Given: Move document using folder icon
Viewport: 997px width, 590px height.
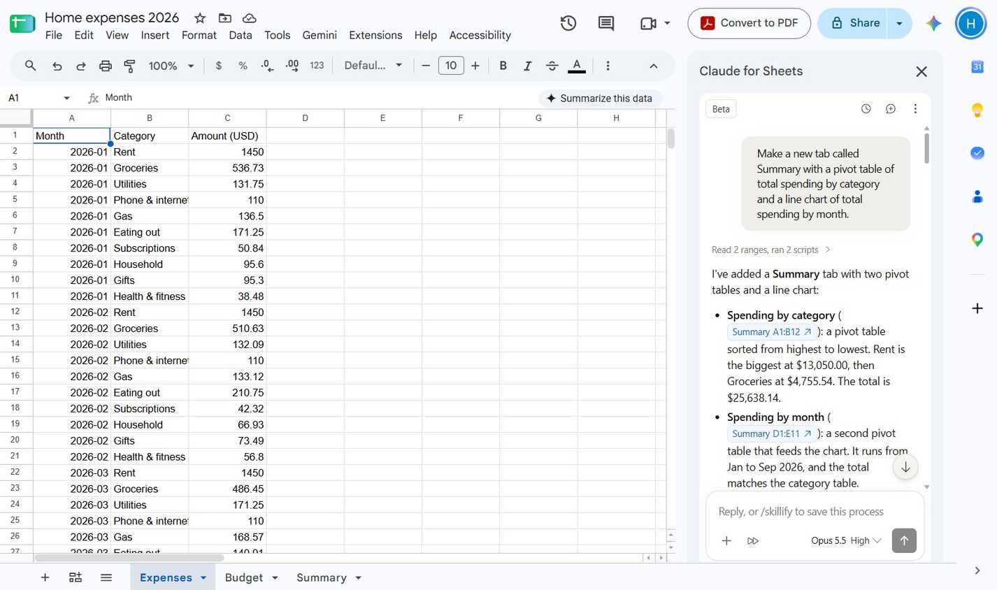Looking at the screenshot, I should tap(224, 18).
